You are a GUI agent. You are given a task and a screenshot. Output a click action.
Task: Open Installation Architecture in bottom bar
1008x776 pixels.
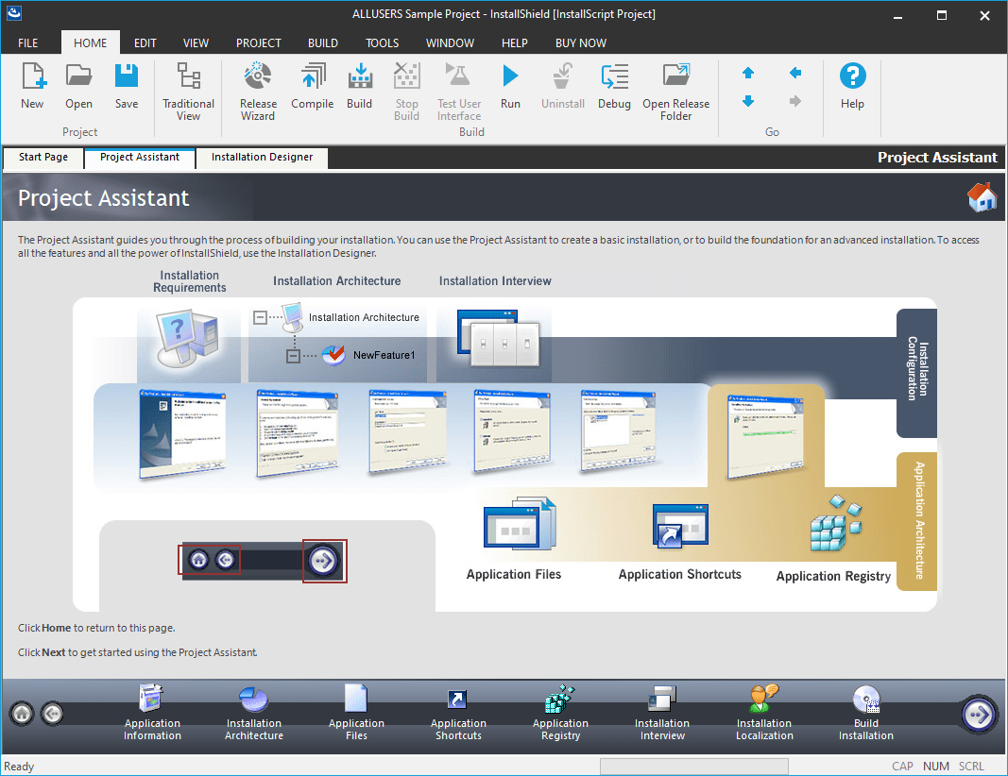pyautogui.click(x=254, y=713)
